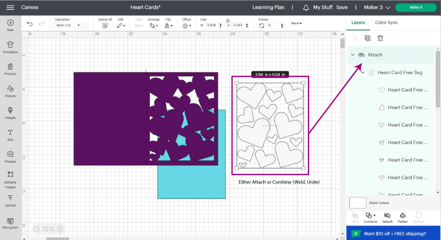Switch to the Color Sync tab

coord(386,23)
